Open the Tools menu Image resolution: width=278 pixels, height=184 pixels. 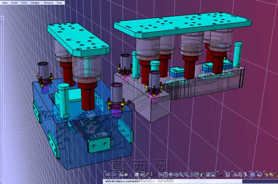click(x=24, y=3)
